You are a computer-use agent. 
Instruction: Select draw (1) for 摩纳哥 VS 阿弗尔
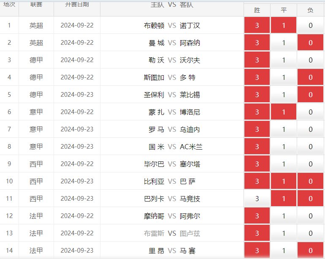click(284, 216)
